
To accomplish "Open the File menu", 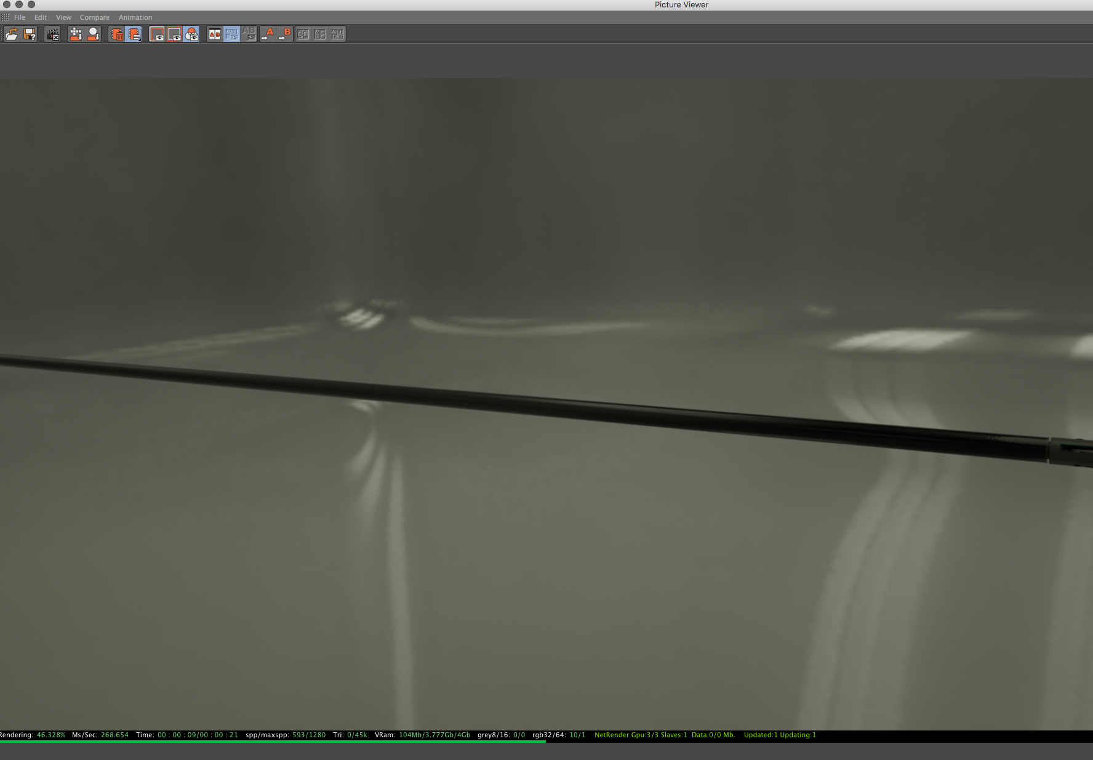I will (20, 17).
